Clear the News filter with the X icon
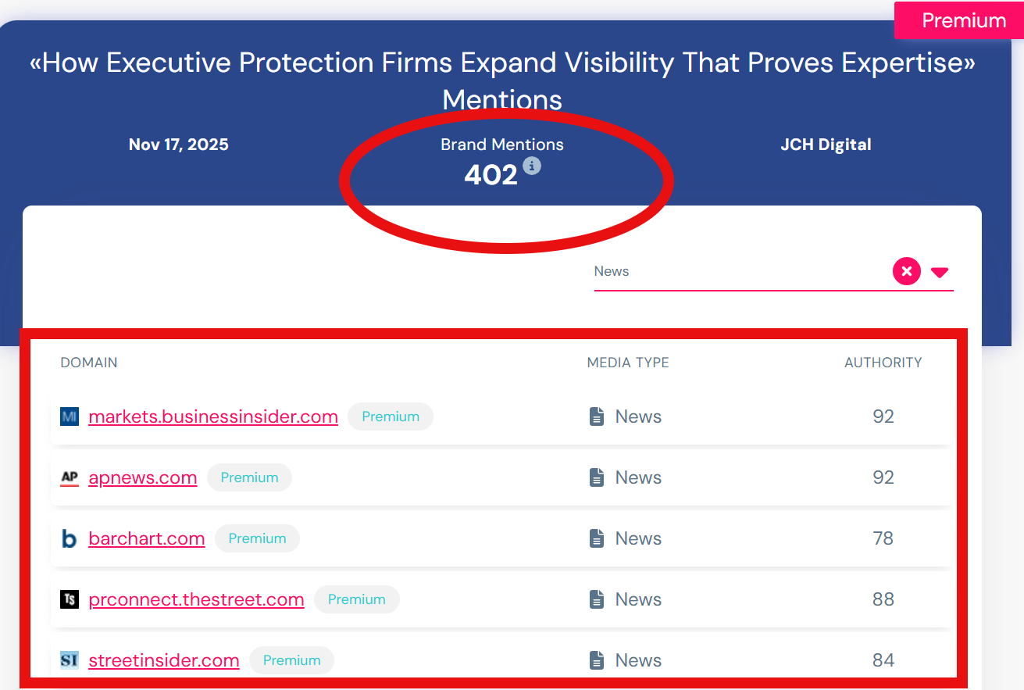This screenshot has height=690, width=1024. [906, 272]
